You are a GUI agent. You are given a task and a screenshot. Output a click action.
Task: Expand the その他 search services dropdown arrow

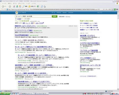(43, 23)
